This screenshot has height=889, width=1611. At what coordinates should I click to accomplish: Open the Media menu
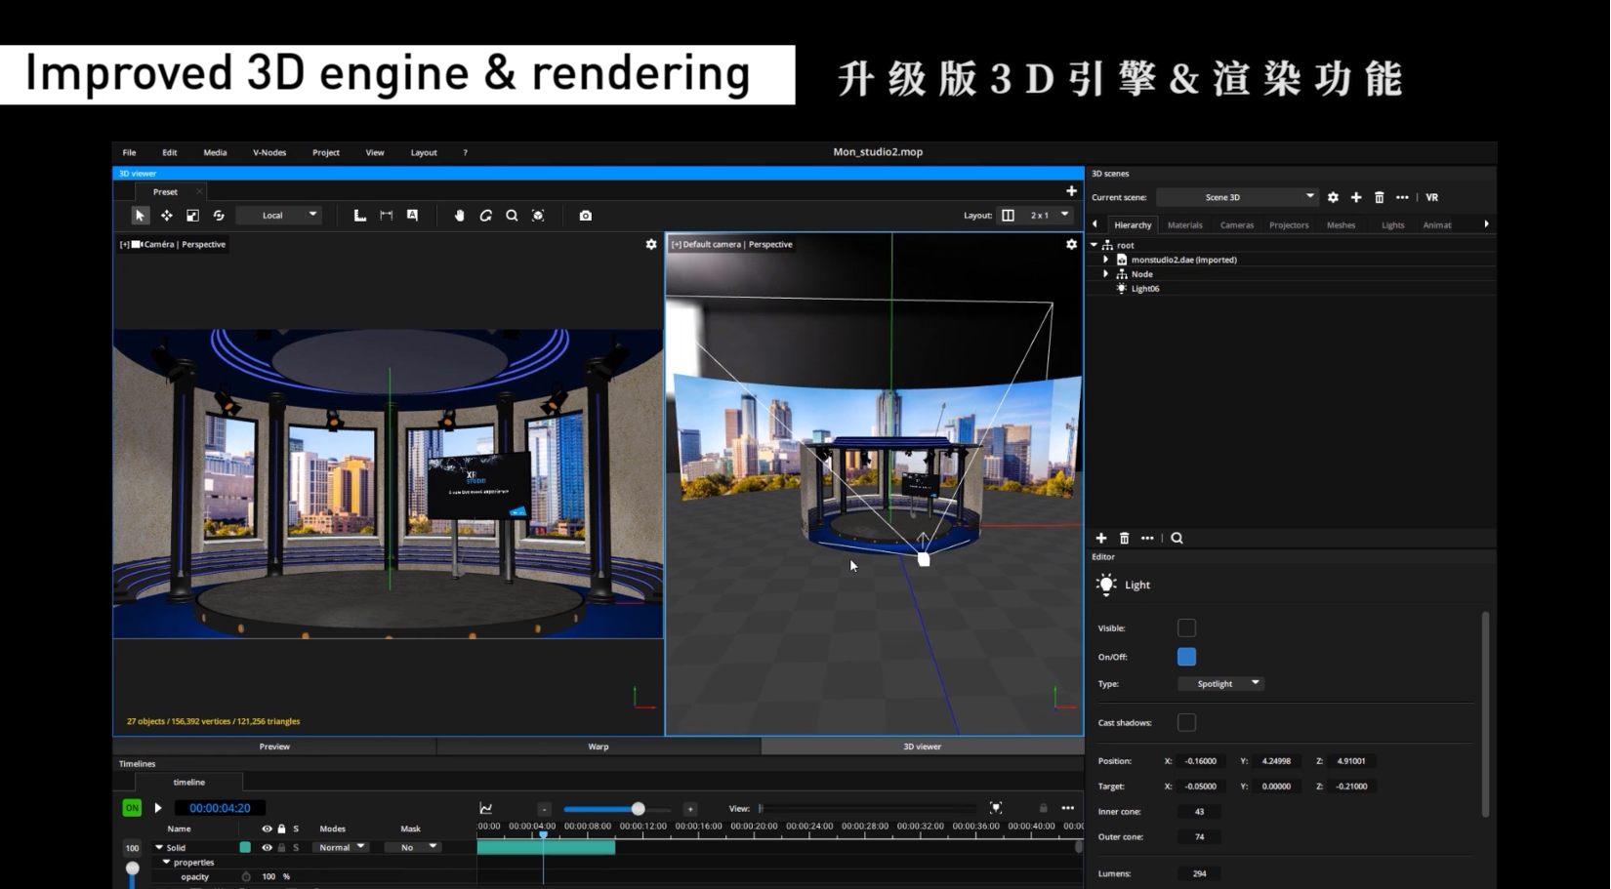pyautogui.click(x=215, y=152)
